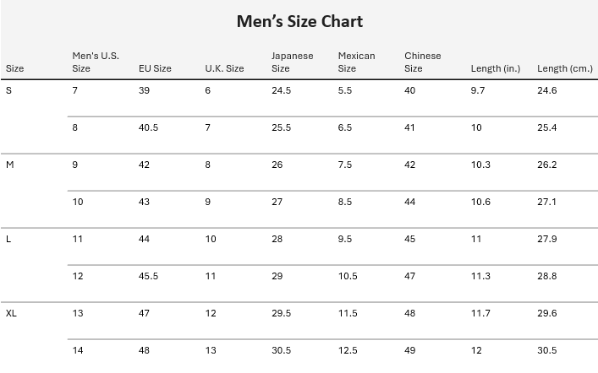Viewport: 598px width, 373px height.
Task: Click the "Length (cm.)" column header
Action: 564,68
